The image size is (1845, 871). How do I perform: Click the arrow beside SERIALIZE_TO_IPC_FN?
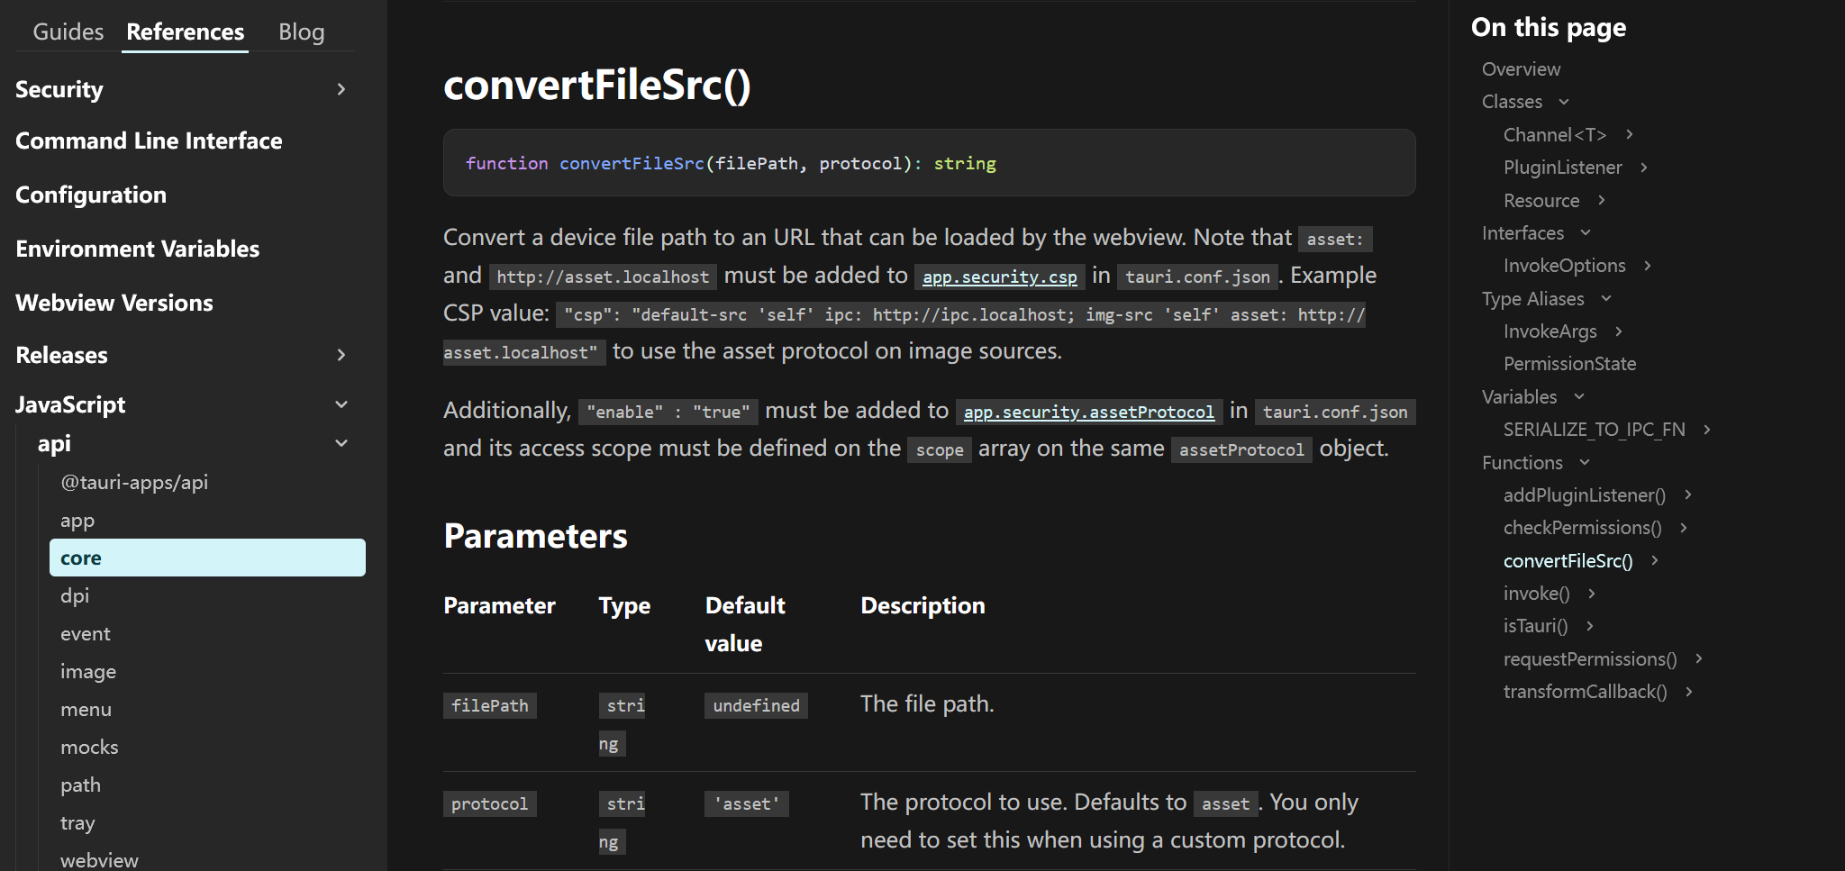coord(1707,430)
